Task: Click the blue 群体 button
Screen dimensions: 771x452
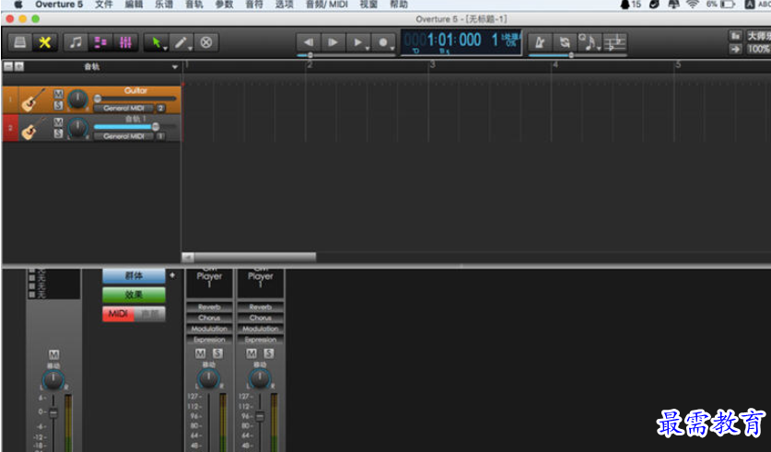Action: point(134,276)
